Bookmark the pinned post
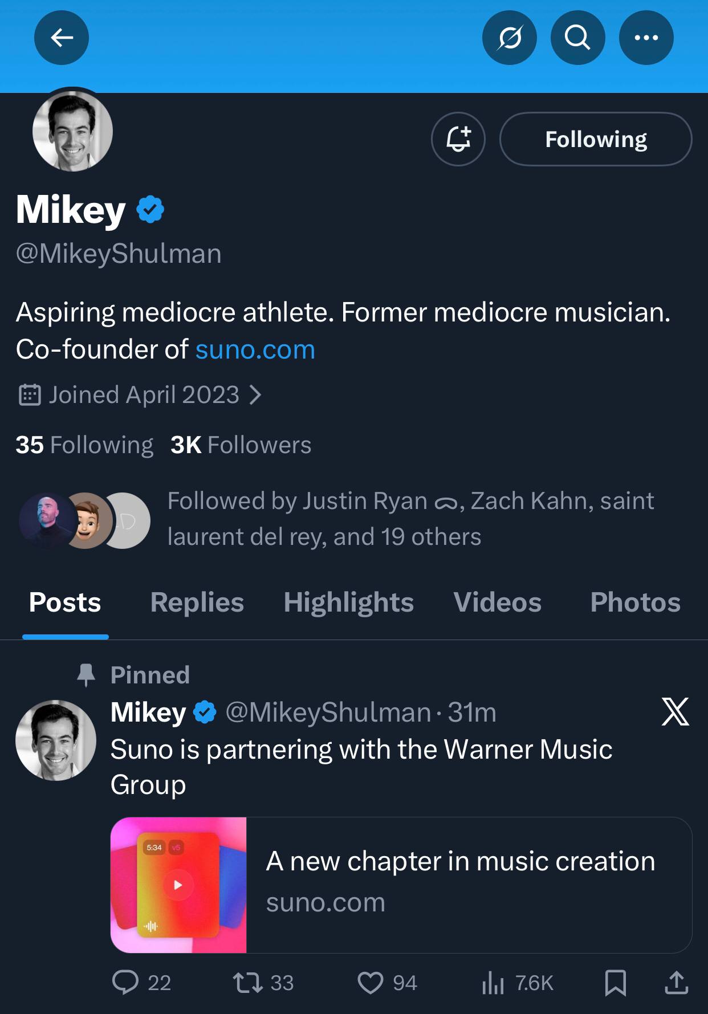708x1014 pixels. pos(615,982)
